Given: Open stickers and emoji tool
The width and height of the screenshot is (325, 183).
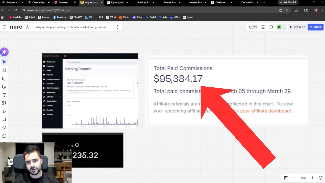Looking at the screenshot, I should pyautogui.click(x=4, y=128).
